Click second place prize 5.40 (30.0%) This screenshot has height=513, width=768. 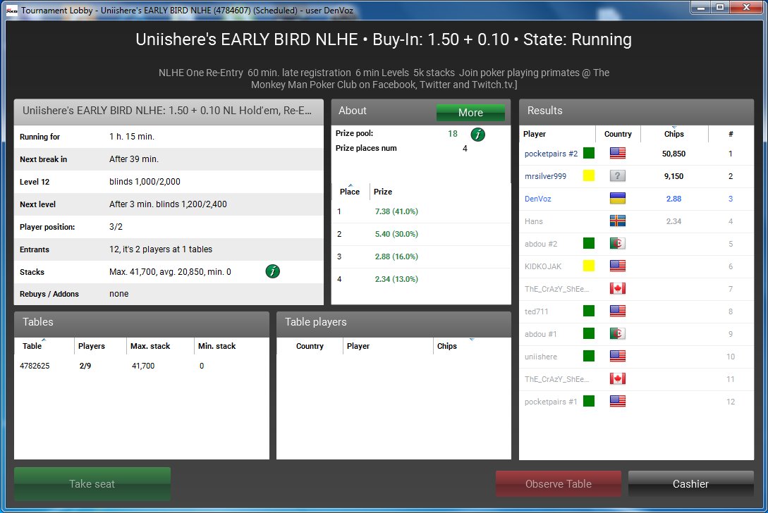click(x=396, y=234)
